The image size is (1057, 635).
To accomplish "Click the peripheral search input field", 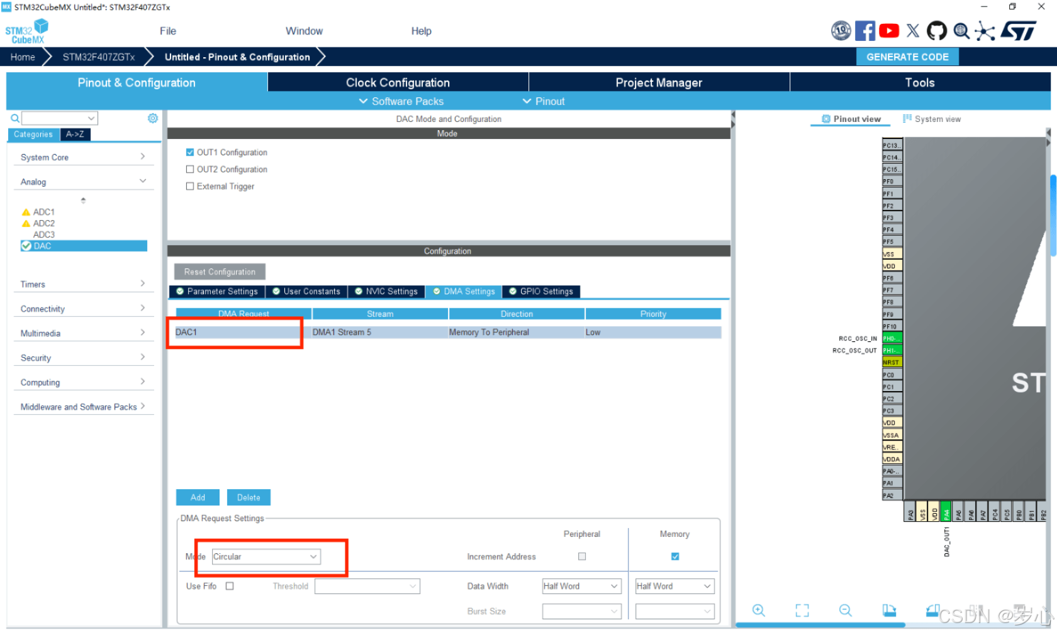I will coord(60,118).
